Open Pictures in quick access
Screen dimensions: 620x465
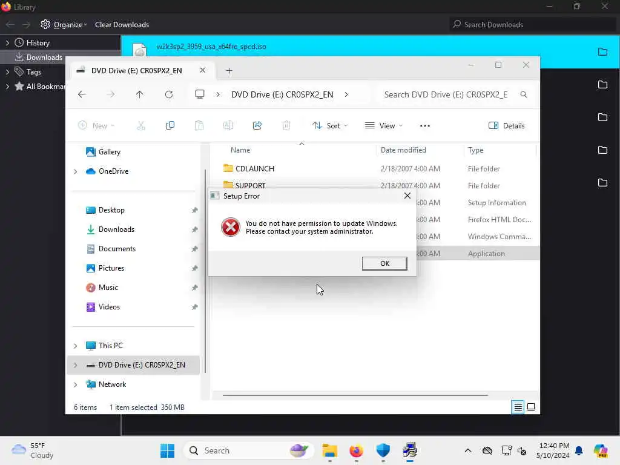coord(111,268)
